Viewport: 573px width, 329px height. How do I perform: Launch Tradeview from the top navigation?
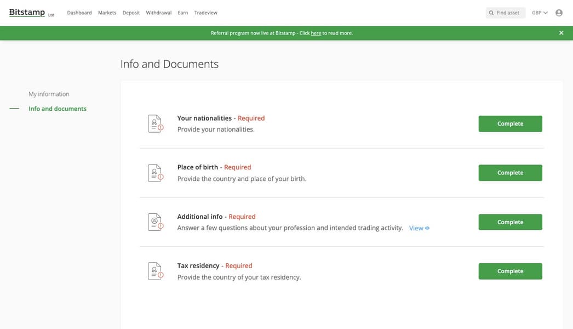click(206, 13)
